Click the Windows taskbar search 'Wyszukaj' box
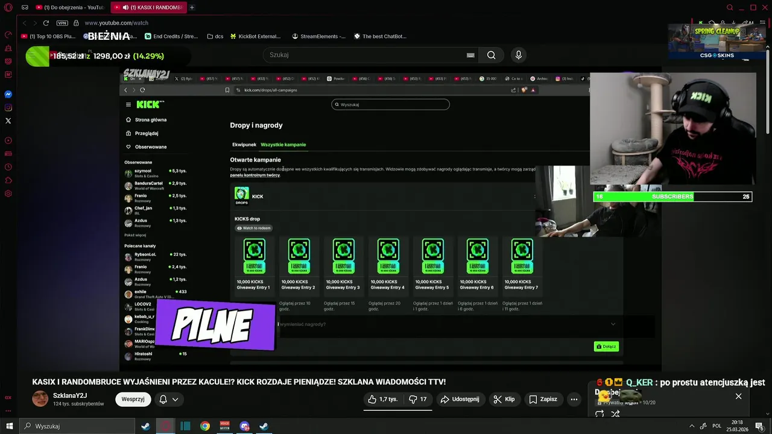The width and height of the screenshot is (772, 434). [77, 426]
